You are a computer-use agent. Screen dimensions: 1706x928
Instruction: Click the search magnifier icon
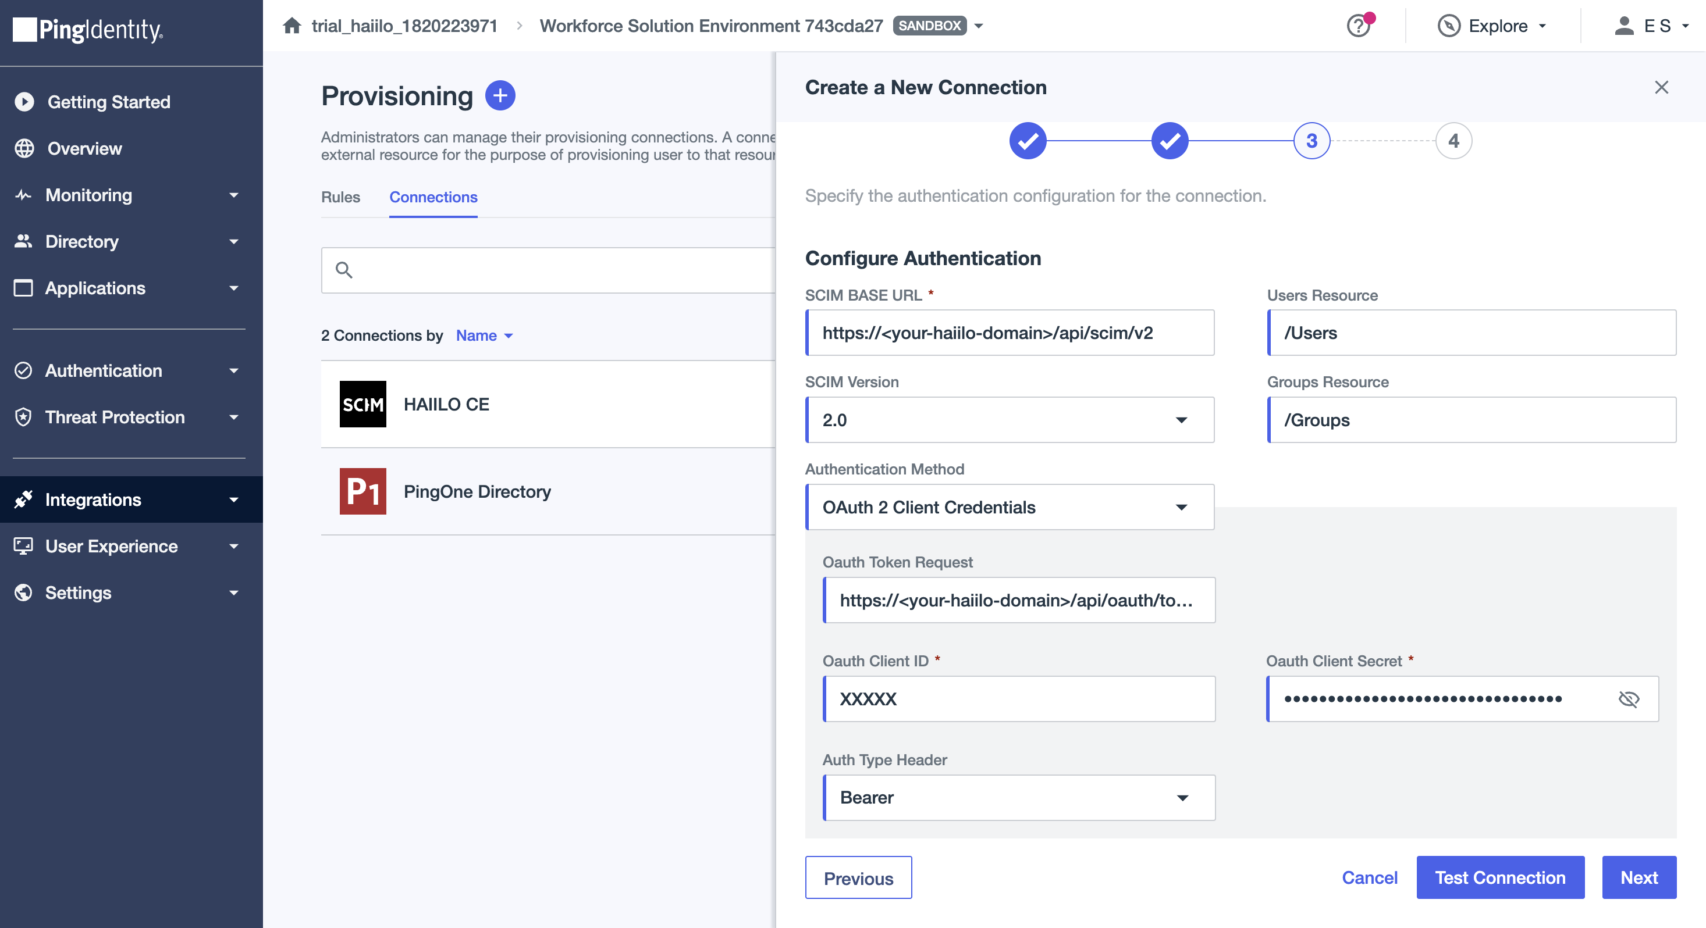(x=344, y=270)
